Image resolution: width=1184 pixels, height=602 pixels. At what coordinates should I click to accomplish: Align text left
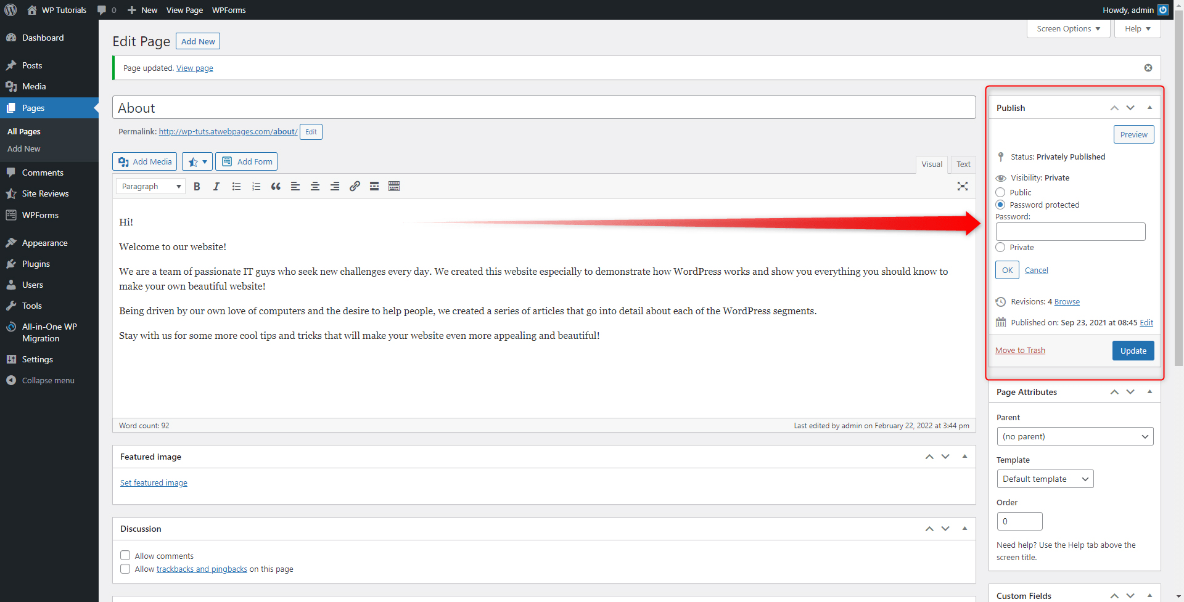[295, 186]
